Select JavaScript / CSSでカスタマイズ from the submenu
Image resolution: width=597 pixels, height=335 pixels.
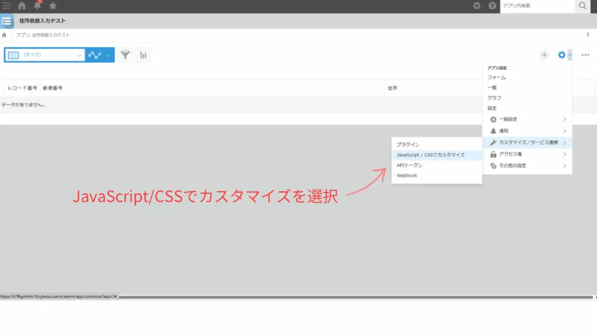click(x=431, y=154)
